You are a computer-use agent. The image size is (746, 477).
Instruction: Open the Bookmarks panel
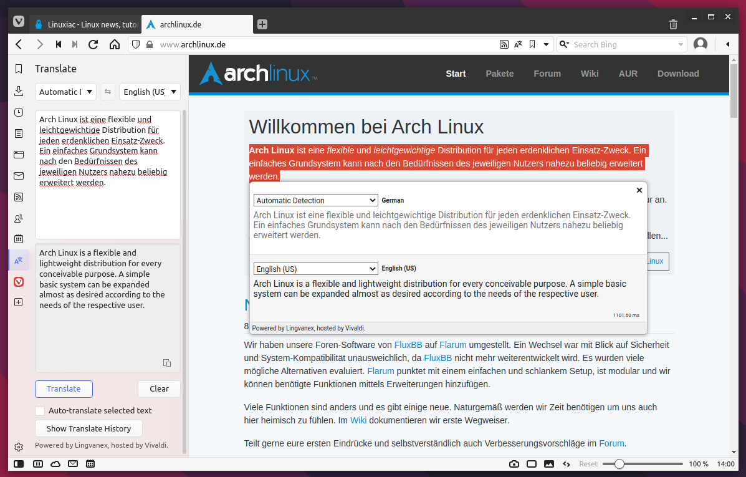pos(19,69)
